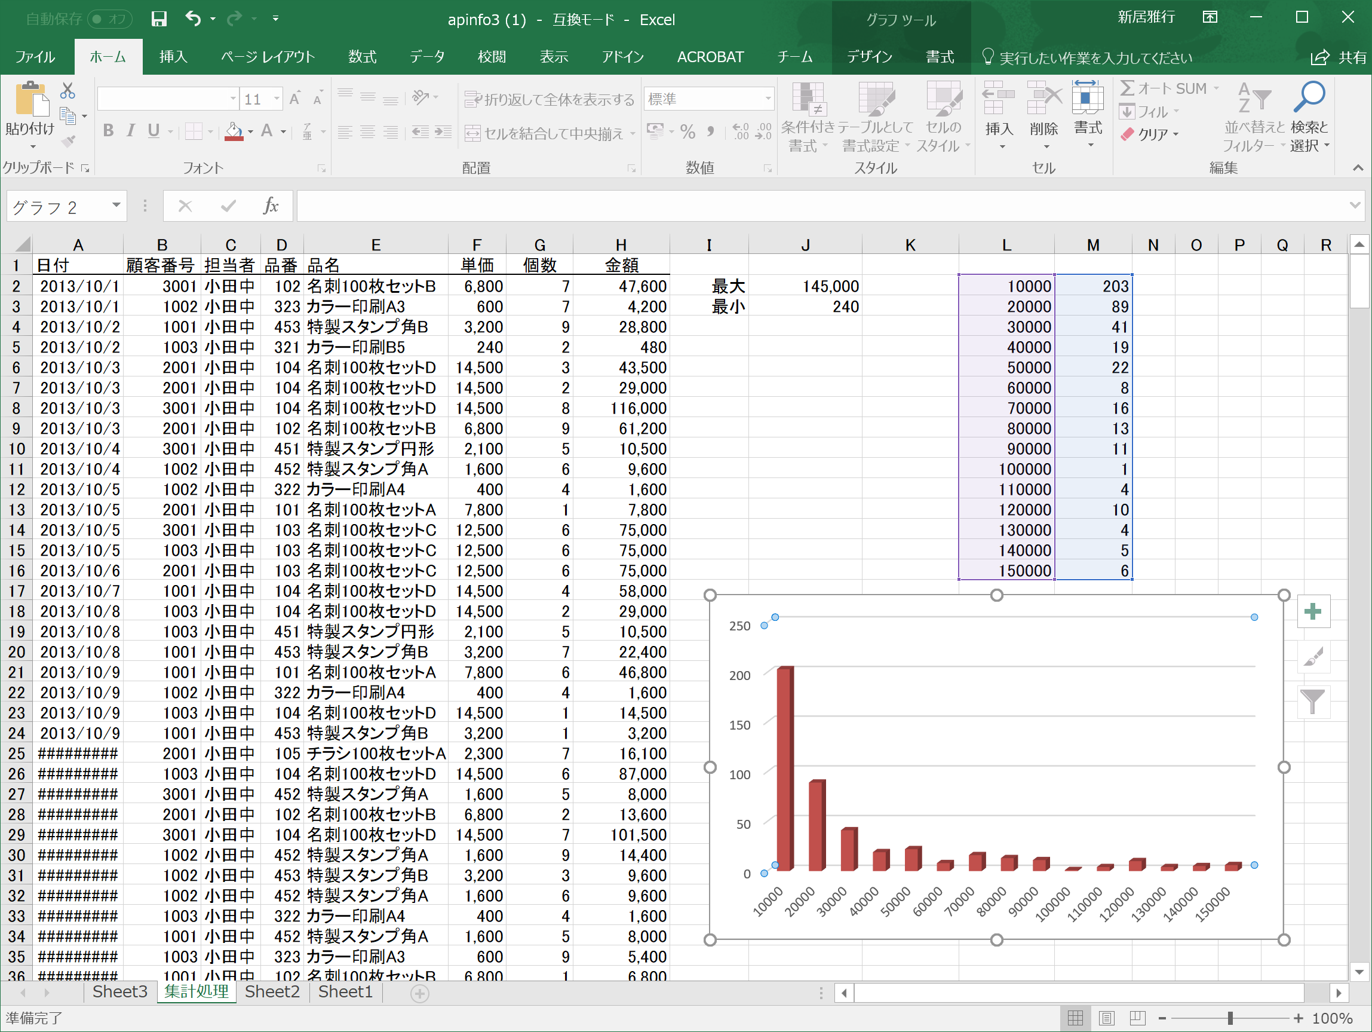
Task: Click the Save floppy disk icon
Action: click(159, 19)
